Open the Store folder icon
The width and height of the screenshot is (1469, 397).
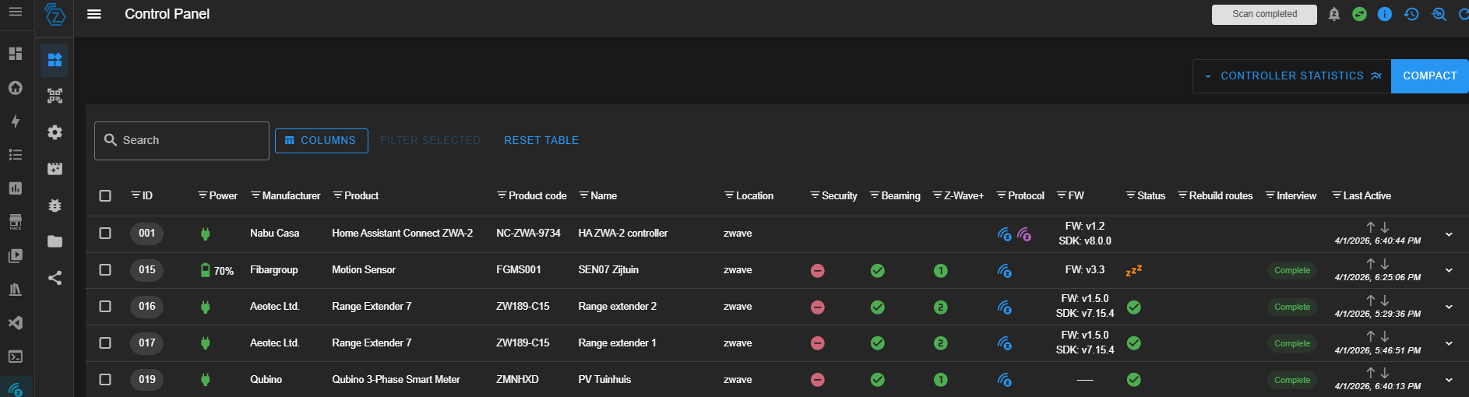(x=55, y=241)
